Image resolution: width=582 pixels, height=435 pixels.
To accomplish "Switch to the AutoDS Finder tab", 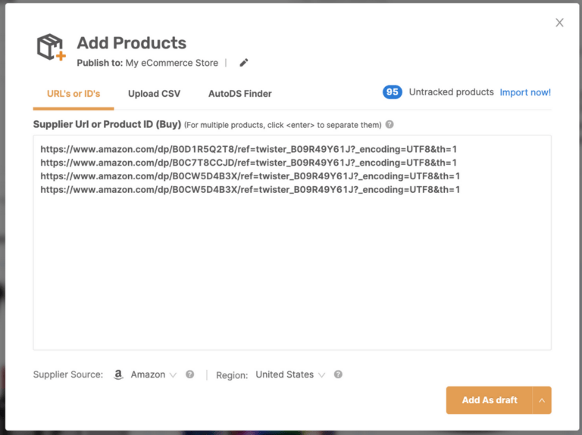I will click(239, 94).
